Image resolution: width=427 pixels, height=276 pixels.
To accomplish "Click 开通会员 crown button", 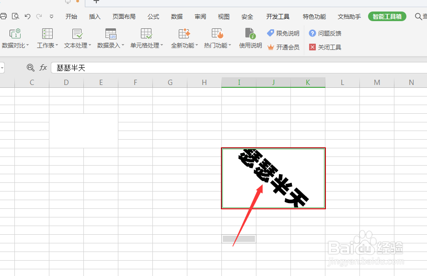I will point(283,47).
